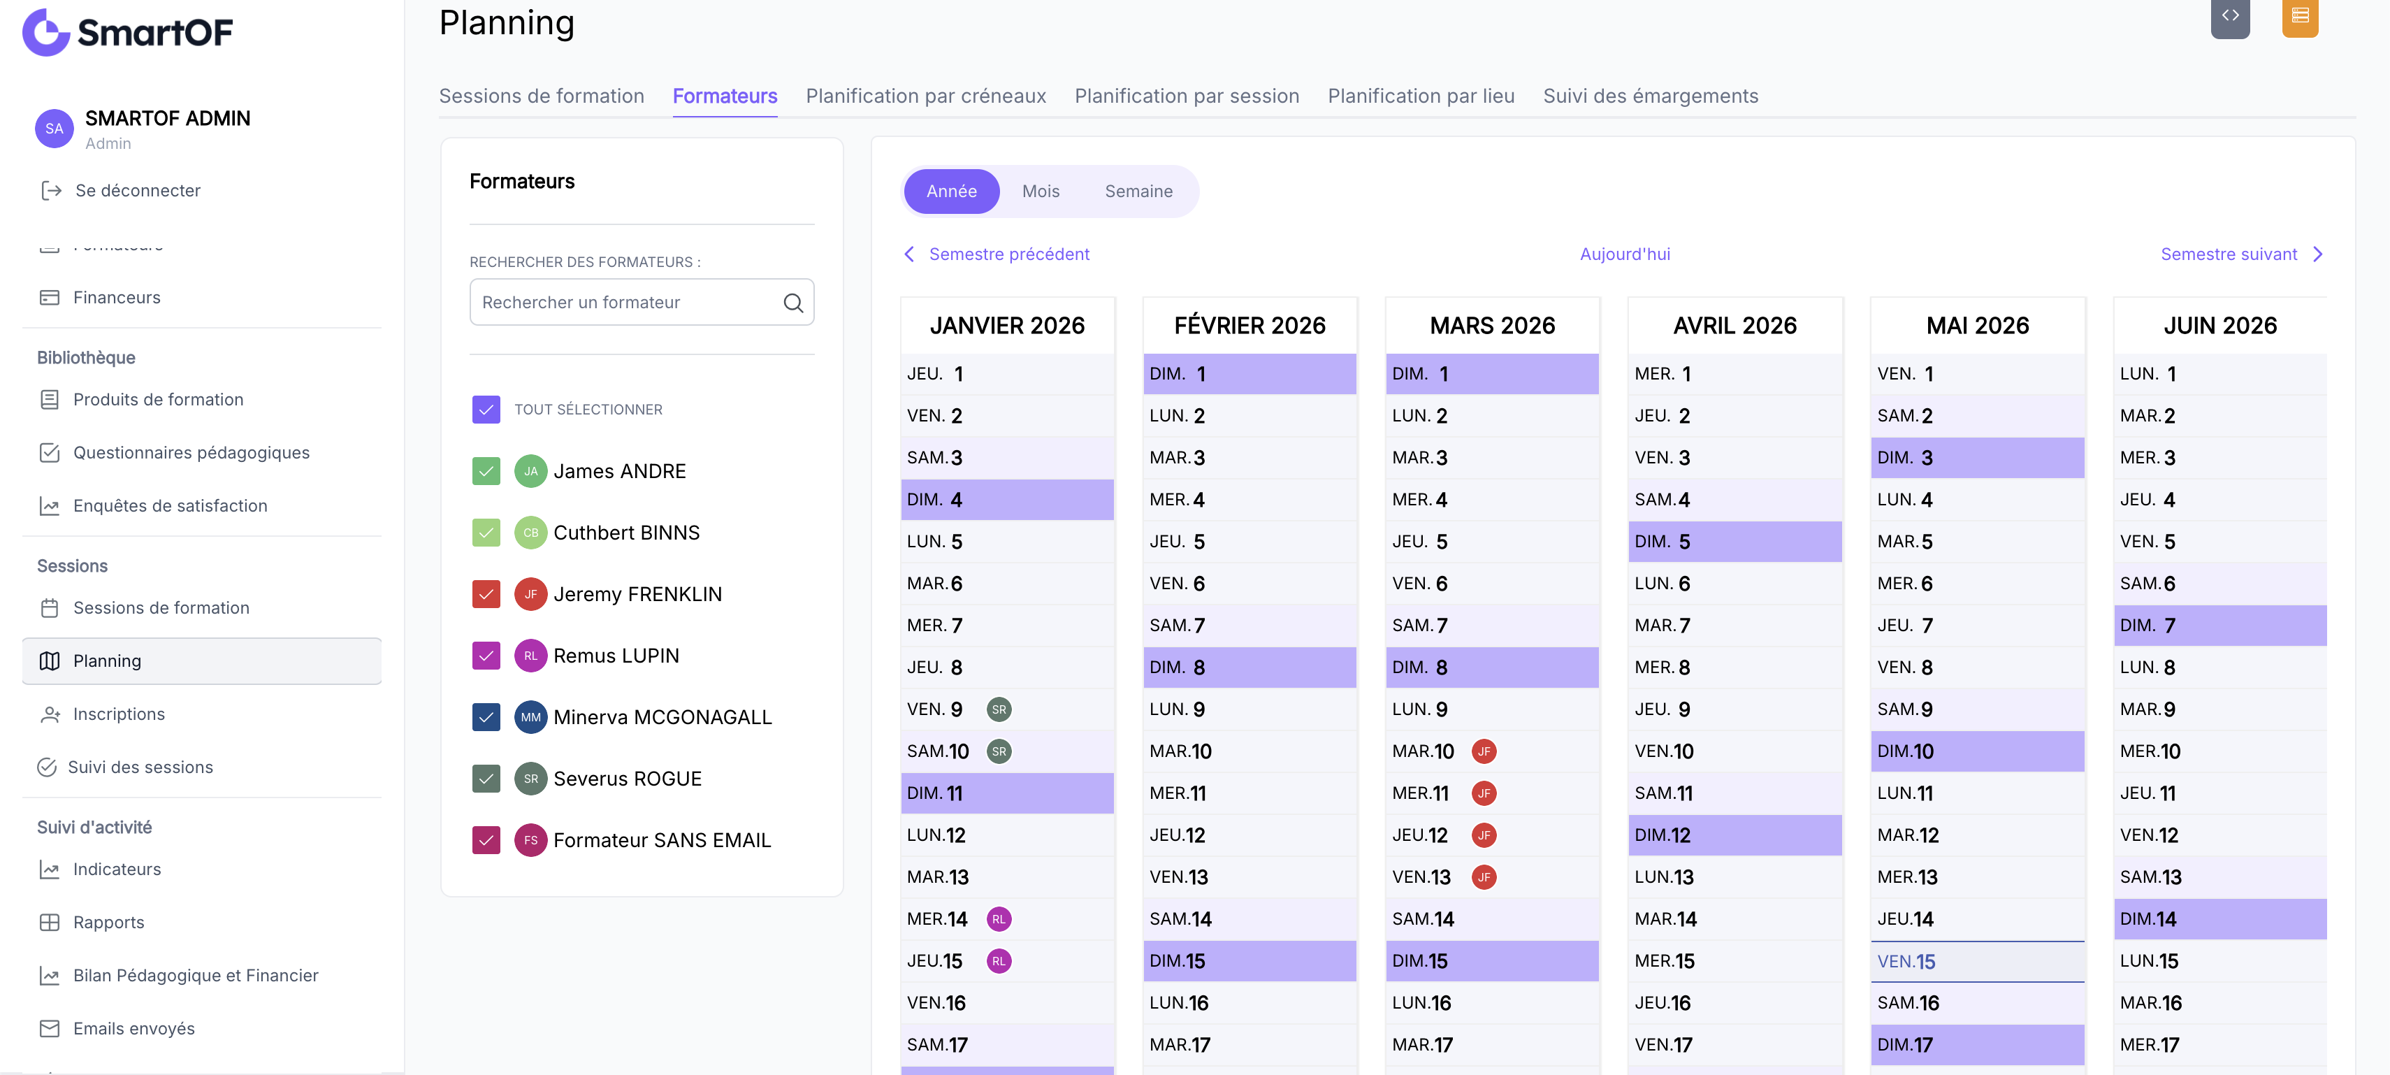Open Rapports in sidebar
Viewport: 2390px width, 1075px height.
click(201, 922)
